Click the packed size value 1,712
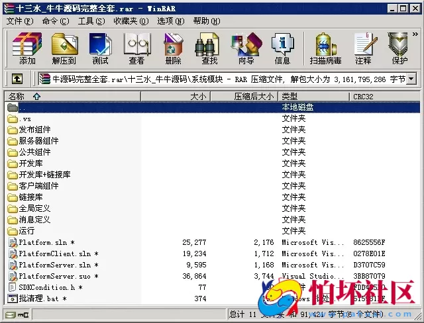The image size is (424, 323). pyautogui.click(x=264, y=254)
